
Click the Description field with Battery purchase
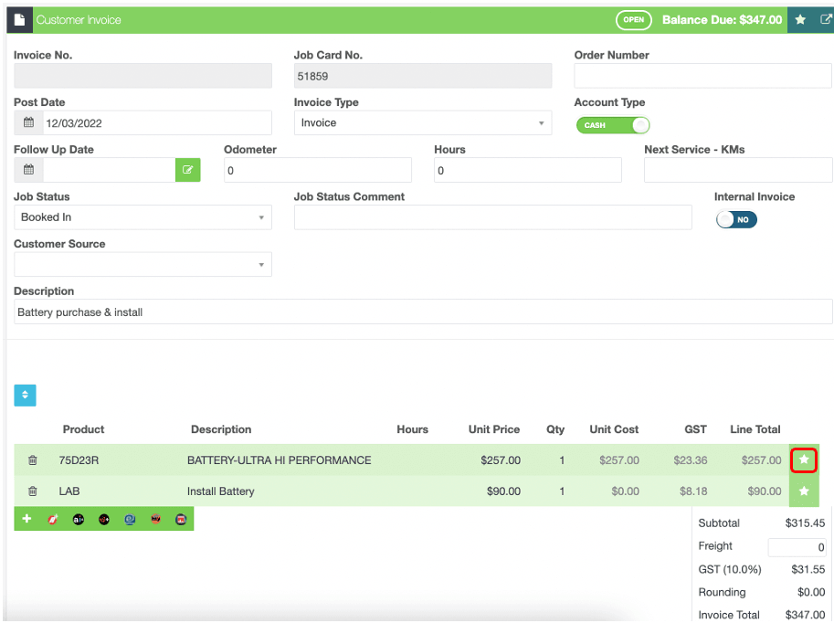(423, 311)
